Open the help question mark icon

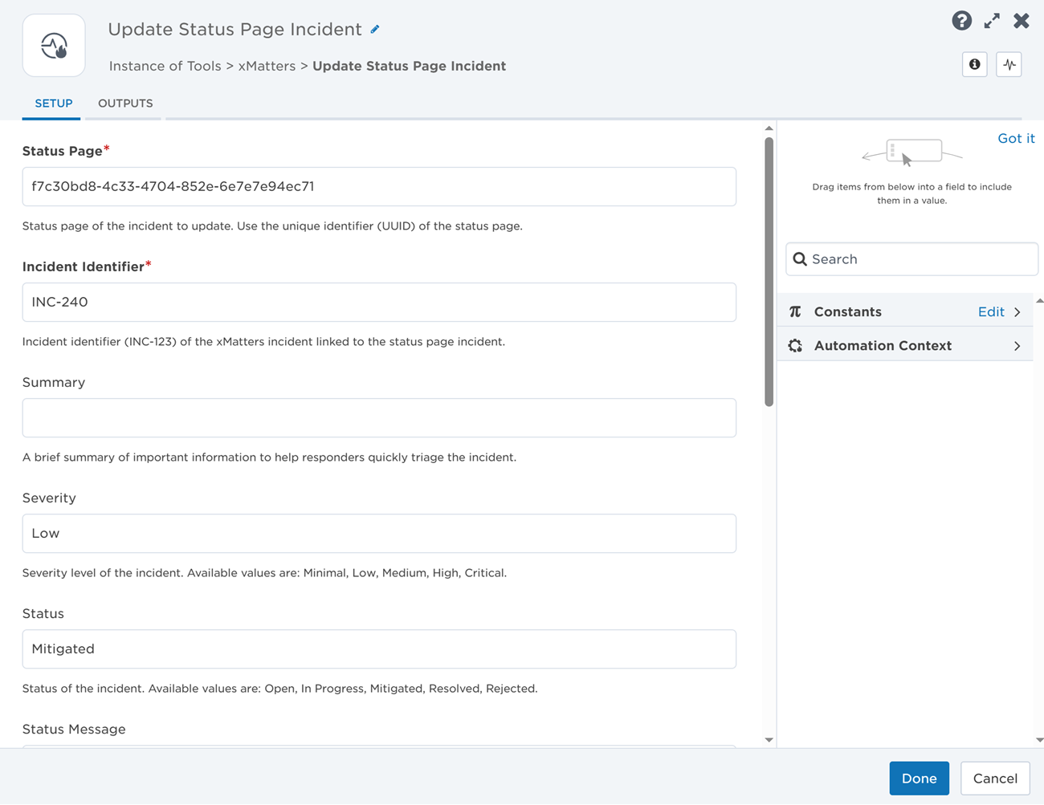click(961, 21)
